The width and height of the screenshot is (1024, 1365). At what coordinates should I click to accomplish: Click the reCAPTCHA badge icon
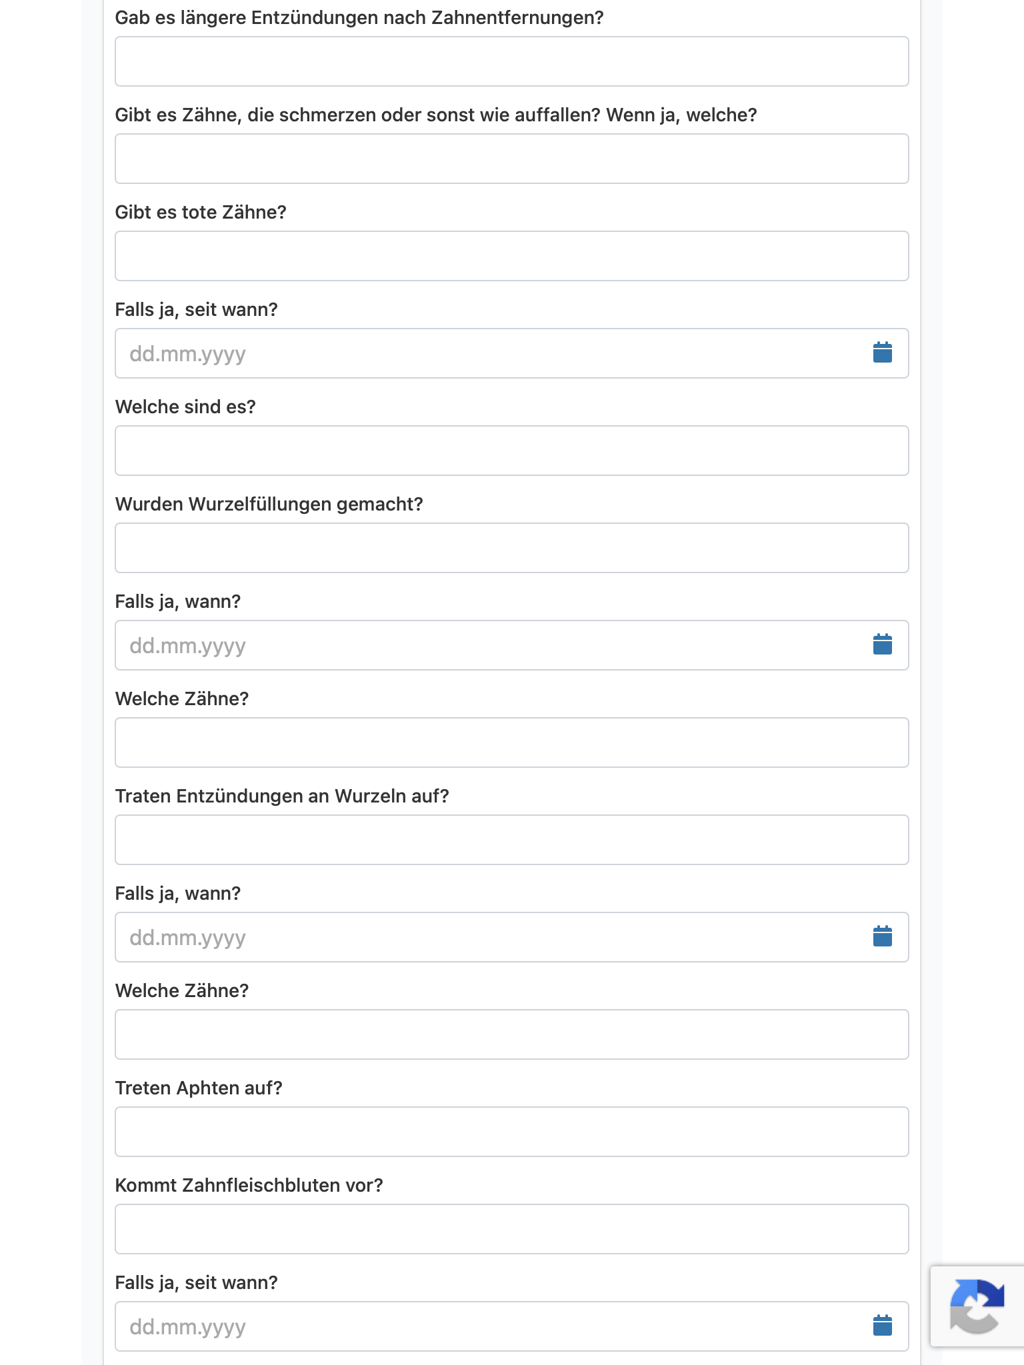[x=977, y=1306]
